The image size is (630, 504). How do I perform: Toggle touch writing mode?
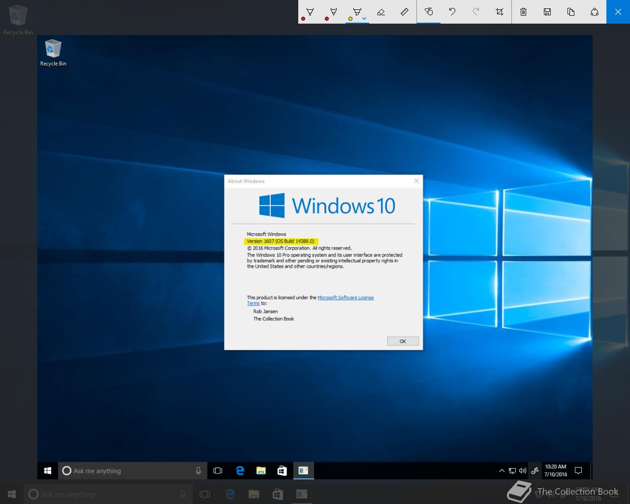click(x=429, y=12)
